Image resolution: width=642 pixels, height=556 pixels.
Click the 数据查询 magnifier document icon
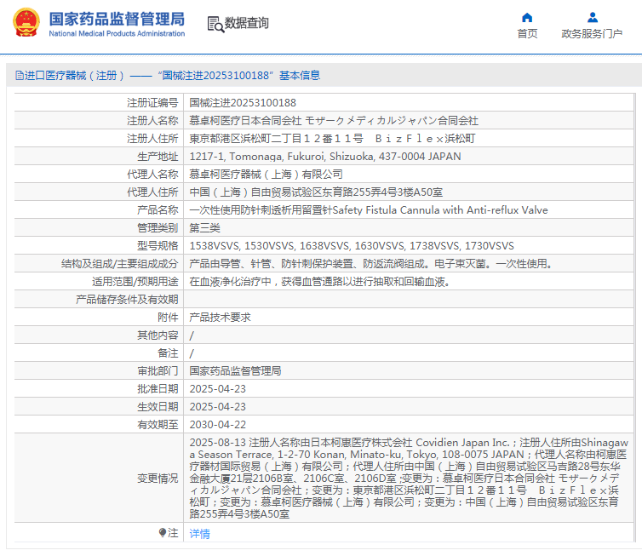tap(215, 24)
